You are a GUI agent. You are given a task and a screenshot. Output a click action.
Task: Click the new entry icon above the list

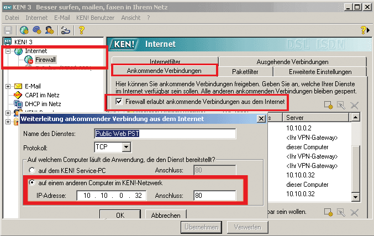click(x=328, y=105)
